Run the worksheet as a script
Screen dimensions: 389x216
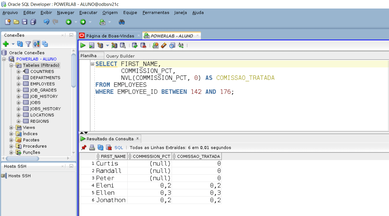91,45
